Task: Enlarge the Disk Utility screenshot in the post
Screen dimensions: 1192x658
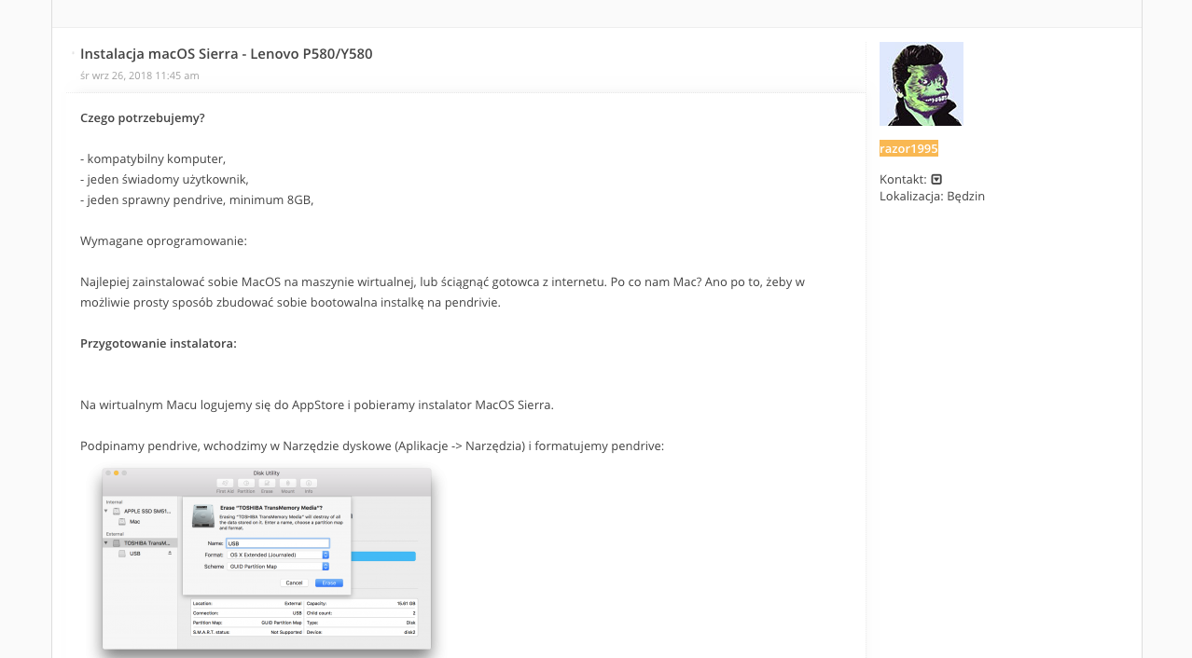Action: [267, 559]
